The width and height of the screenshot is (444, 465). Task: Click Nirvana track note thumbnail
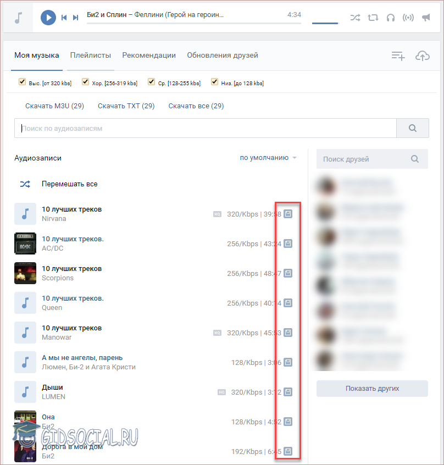coord(25,214)
